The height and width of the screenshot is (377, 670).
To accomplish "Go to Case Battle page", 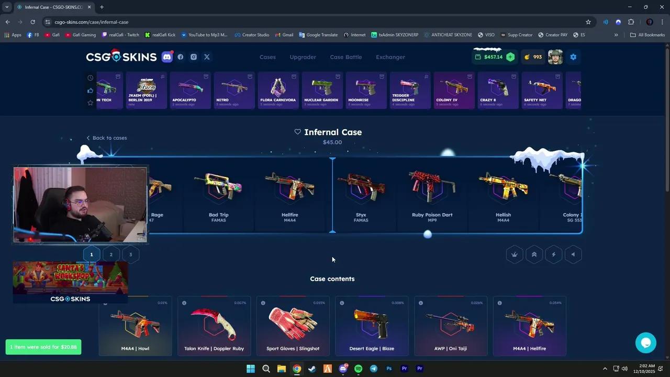I will tap(345, 57).
